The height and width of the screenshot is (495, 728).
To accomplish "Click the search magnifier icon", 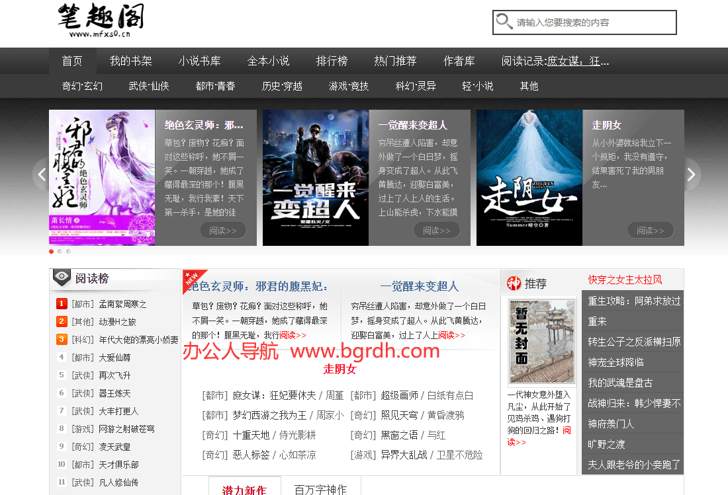I will point(504,22).
